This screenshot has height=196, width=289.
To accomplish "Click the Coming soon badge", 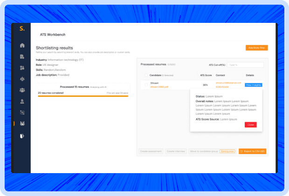I will [227, 151].
